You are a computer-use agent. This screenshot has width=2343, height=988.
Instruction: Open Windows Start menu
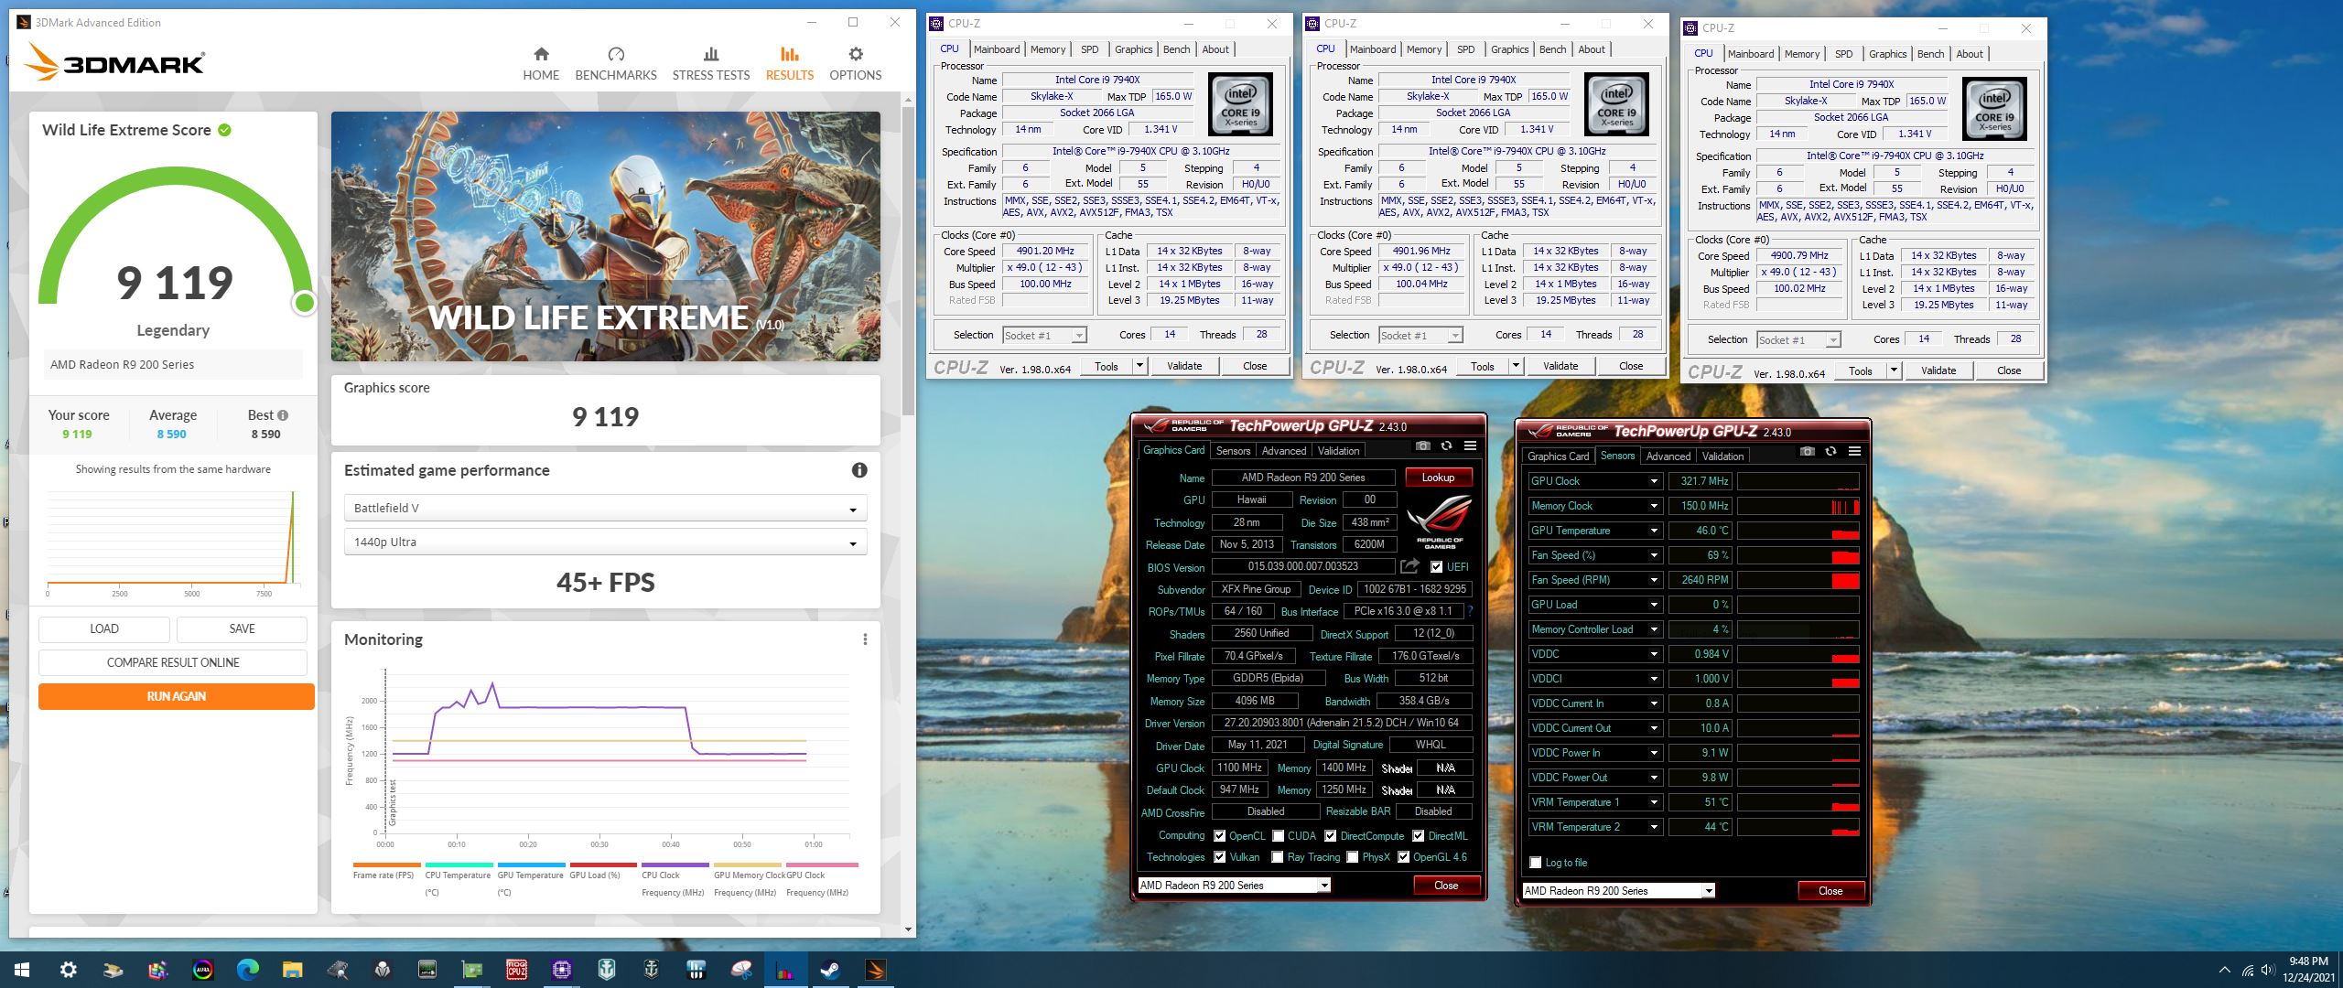22,970
